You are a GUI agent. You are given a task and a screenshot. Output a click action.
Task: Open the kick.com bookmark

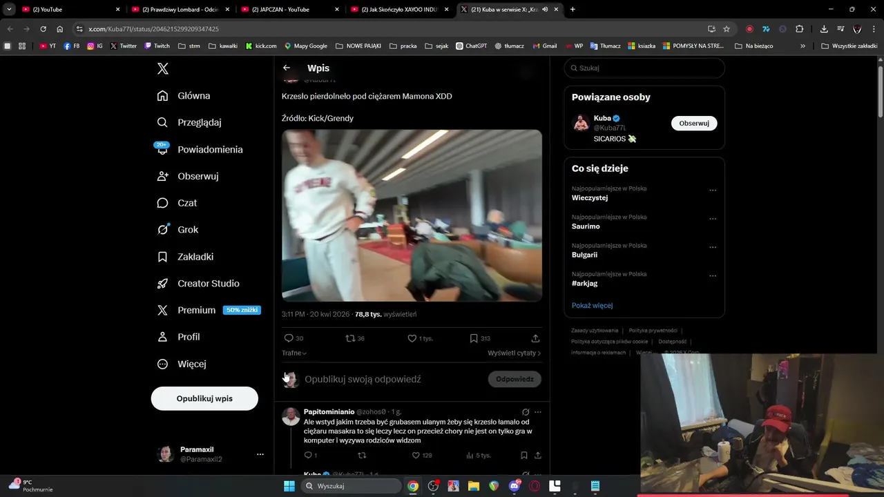[261, 46]
